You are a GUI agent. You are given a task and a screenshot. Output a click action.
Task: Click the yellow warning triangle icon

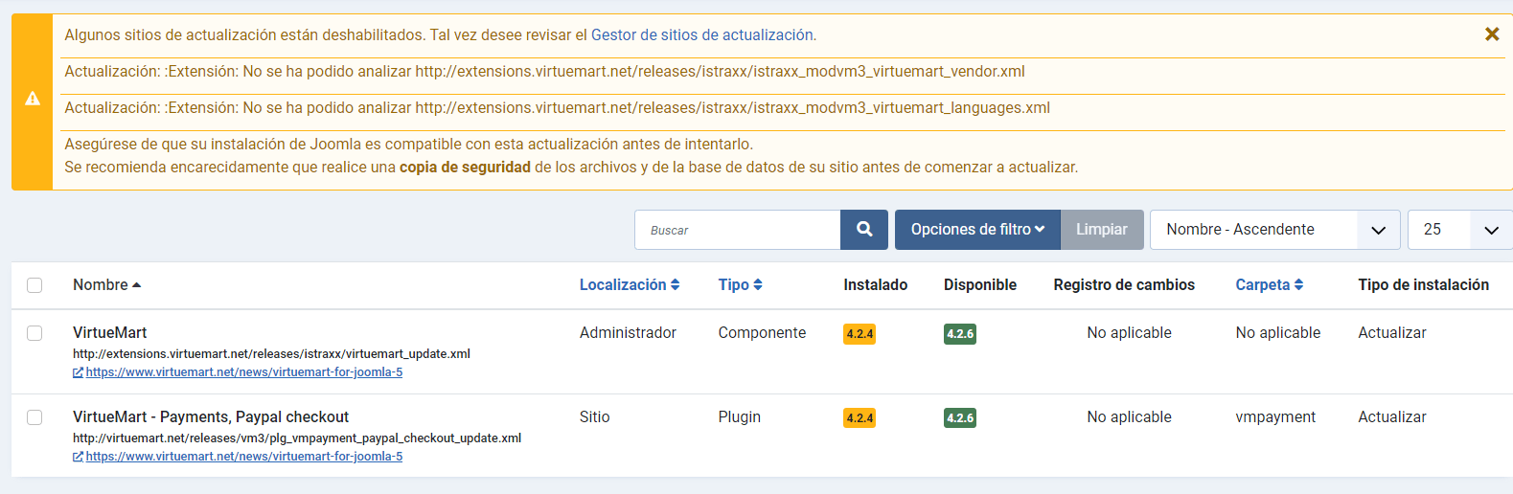tap(33, 99)
